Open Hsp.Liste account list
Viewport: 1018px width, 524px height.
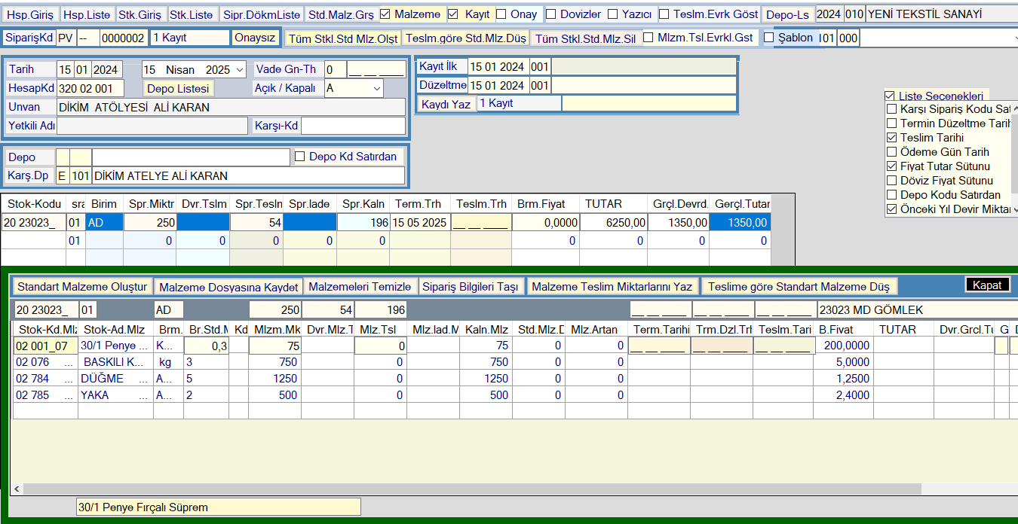tap(87, 14)
